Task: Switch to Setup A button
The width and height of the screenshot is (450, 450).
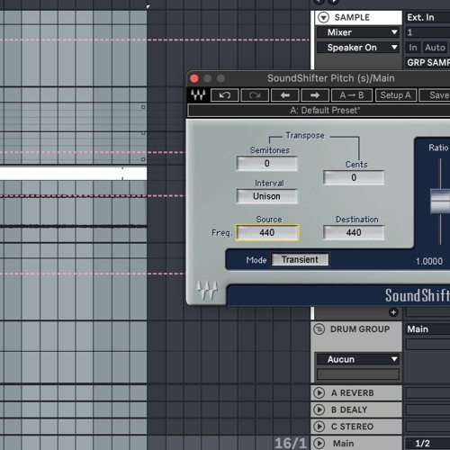Action: coord(396,95)
